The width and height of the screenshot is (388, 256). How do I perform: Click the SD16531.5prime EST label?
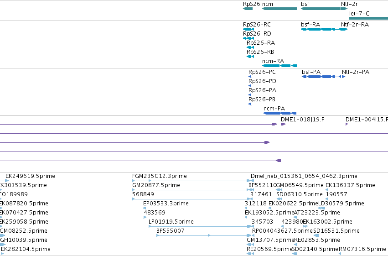(x=336, y=231)
